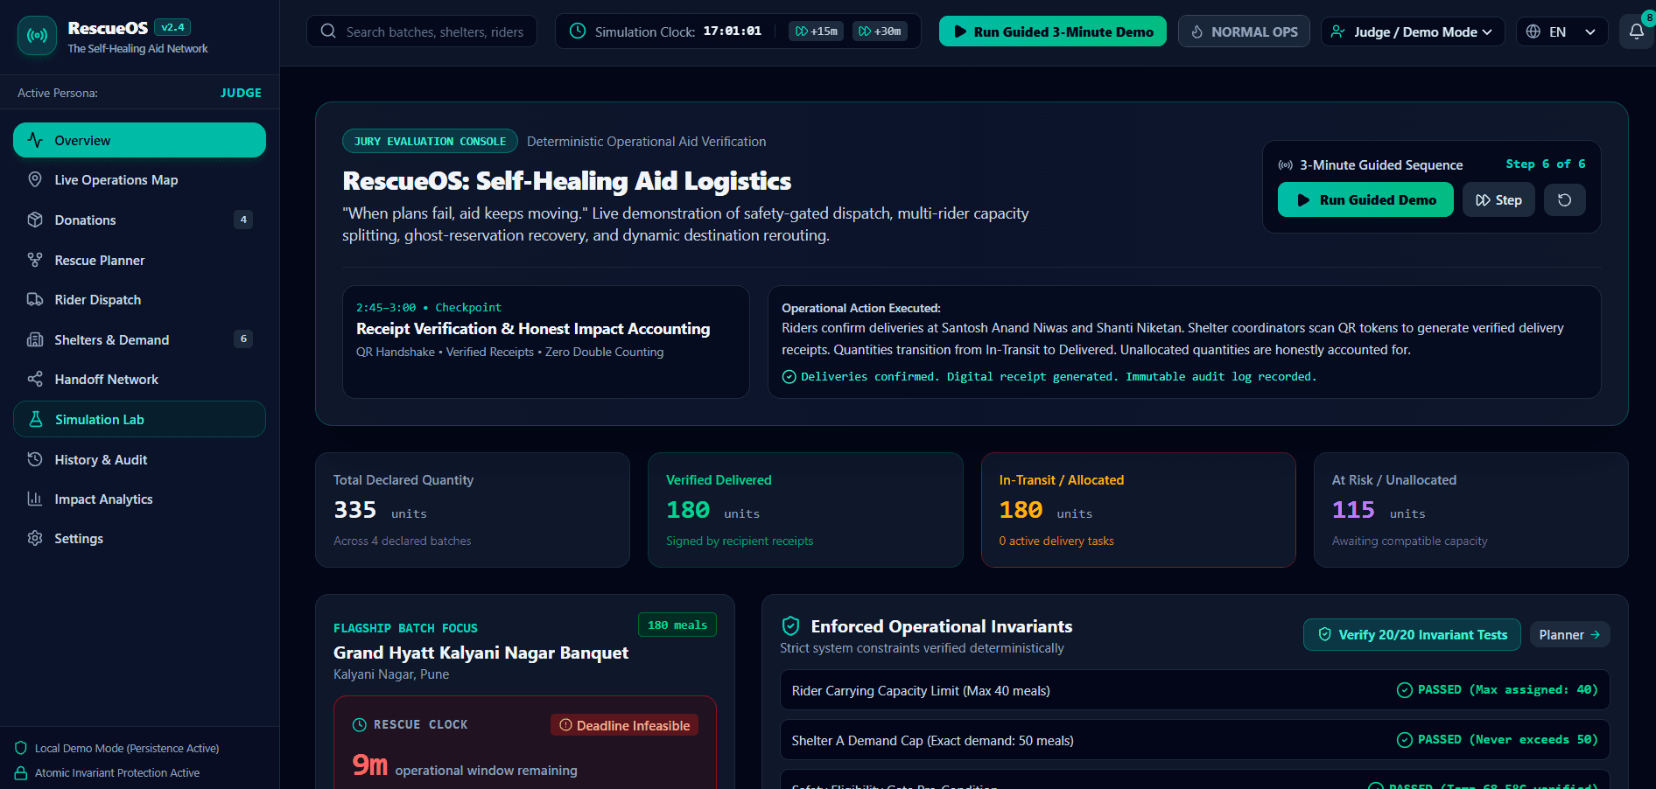Advance simulation clock by +30m

pos(880,31)
